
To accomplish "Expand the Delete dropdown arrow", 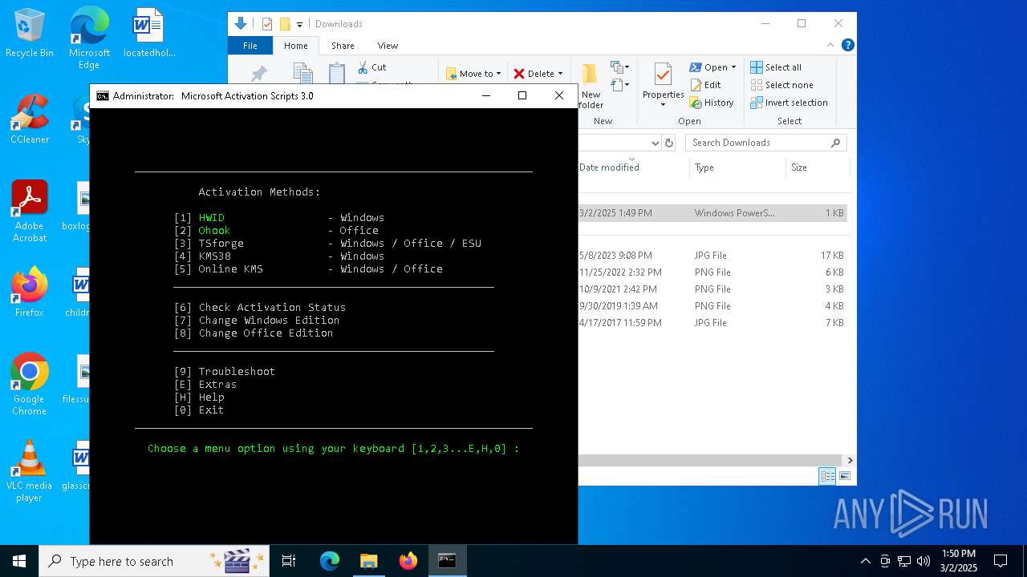I will [x=560, y=74].
